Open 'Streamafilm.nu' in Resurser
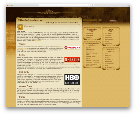This screenshot has width=136, height=115. coord(109,67)
